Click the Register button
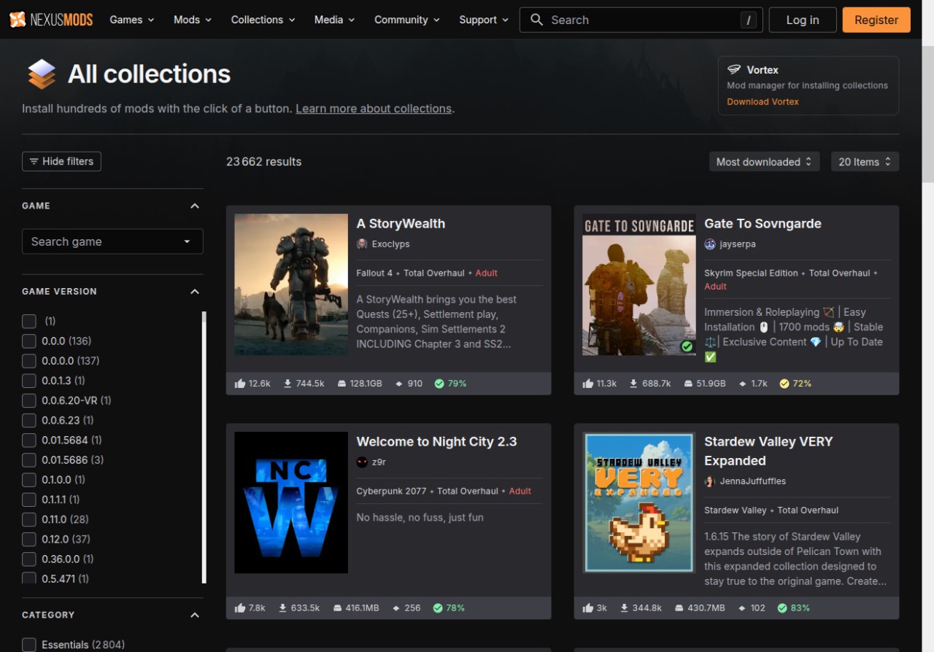This screenshot has width=934, height=652. coord(876,20)
